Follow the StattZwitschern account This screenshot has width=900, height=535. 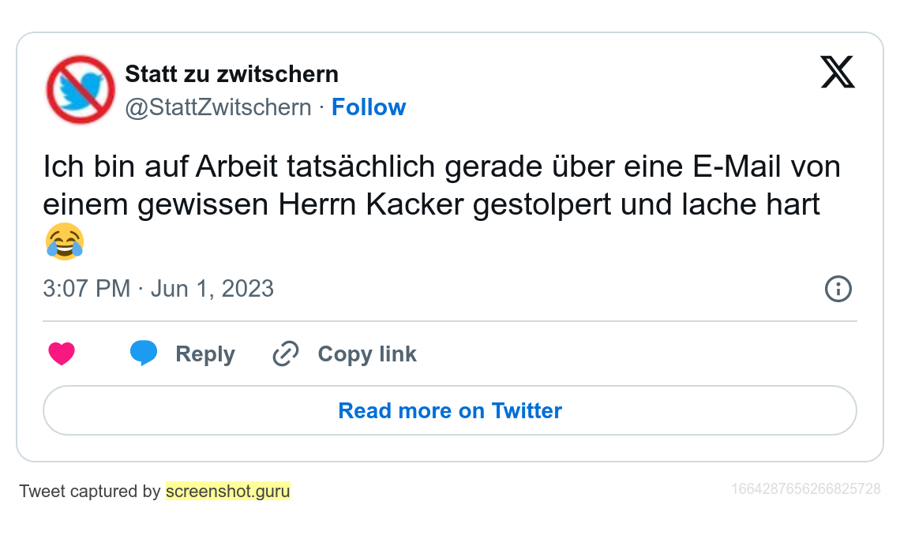point(368,107)
